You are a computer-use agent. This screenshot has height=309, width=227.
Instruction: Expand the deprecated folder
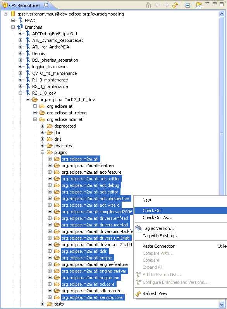coord(42,126)
